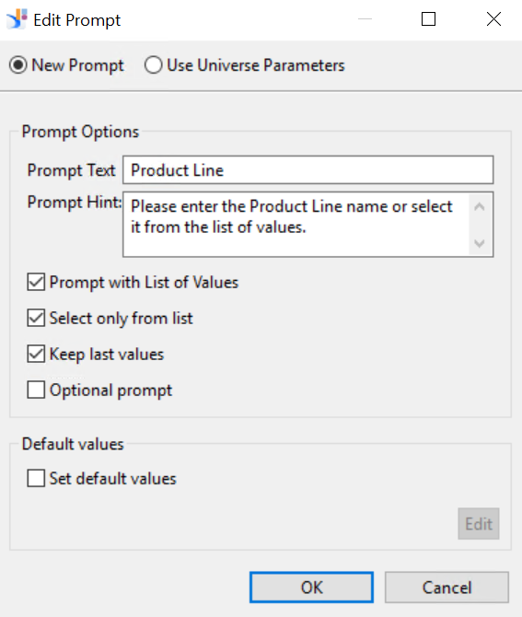Click inside the Prompt Hint text area

click(x=296, y=225)
